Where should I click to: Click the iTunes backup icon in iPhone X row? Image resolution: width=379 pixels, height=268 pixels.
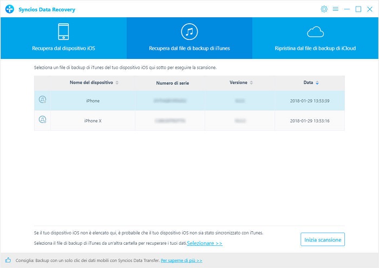click(43, 119)
